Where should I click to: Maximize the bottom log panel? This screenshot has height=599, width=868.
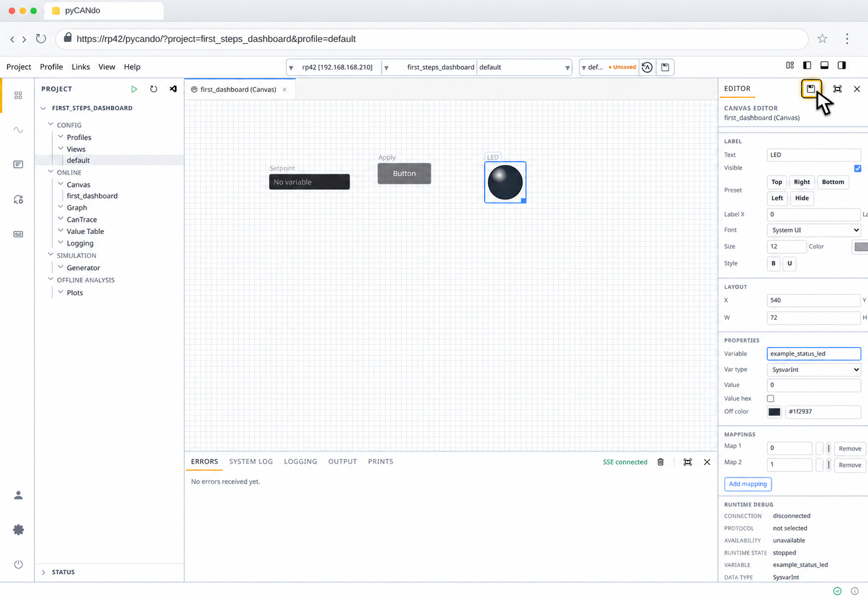688,462
